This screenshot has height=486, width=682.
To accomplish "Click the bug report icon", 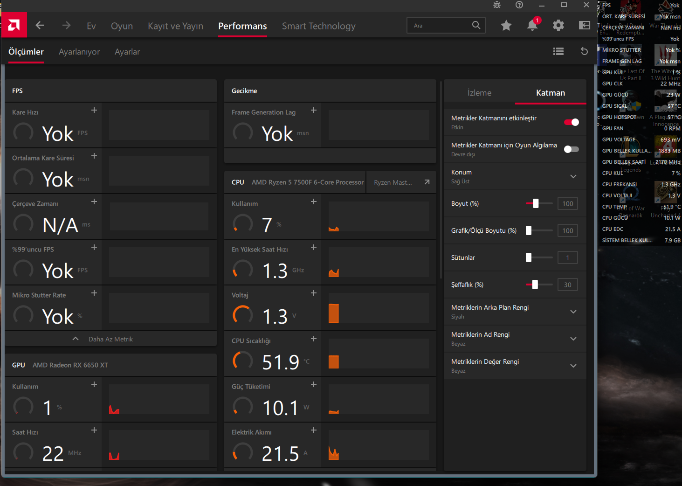I will click(x=497, y=5).
